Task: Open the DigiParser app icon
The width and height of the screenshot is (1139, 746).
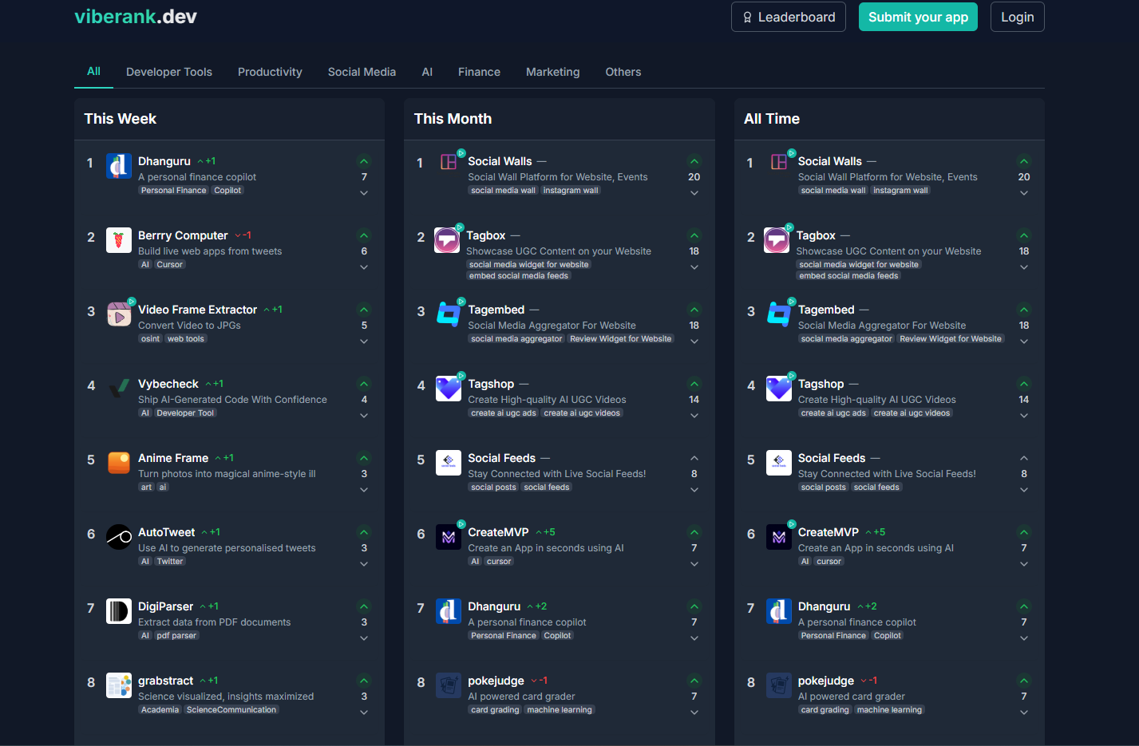Action: 119,611
